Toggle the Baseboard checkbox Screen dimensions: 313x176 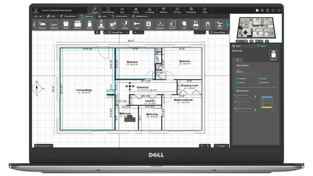[x=237, y=79]
